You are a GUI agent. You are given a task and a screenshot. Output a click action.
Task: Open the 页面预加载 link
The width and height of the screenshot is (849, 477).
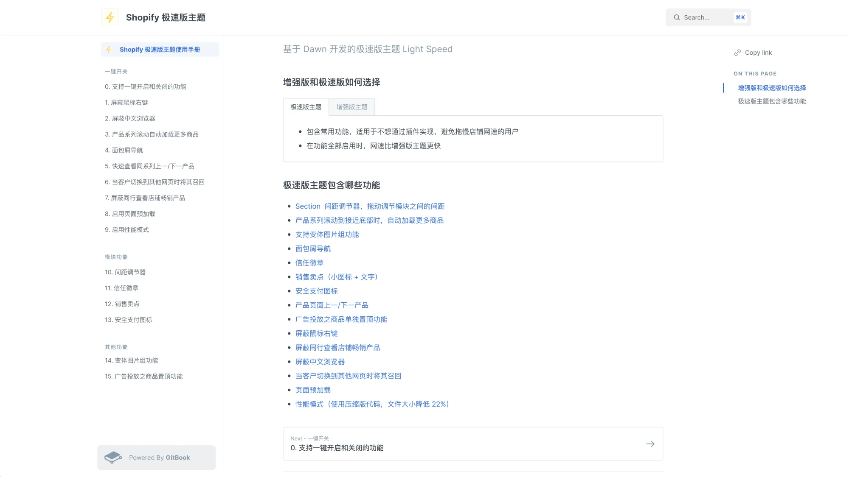[313, 390]
